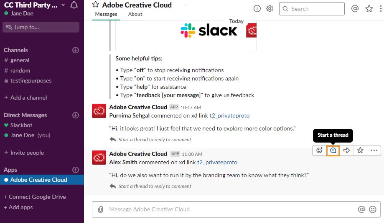Open channel details info icon
Image resolution: width=384 pixels, height=223 pixels.
pos(257,9)
